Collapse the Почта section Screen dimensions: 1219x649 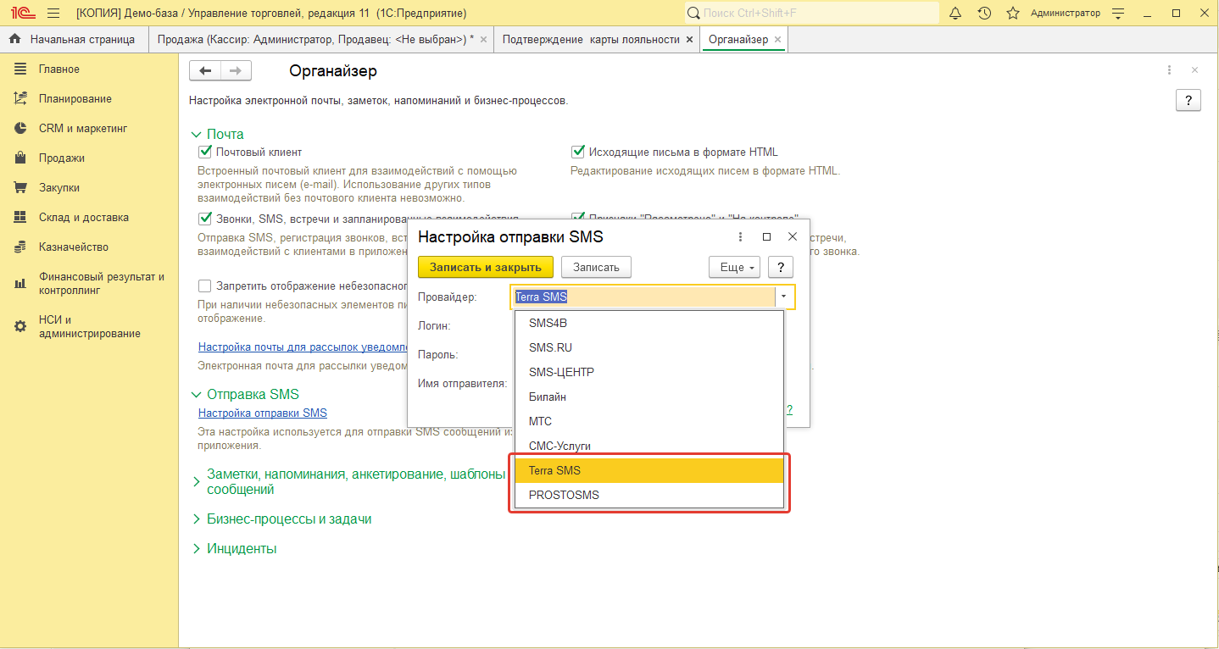(197, 134)
